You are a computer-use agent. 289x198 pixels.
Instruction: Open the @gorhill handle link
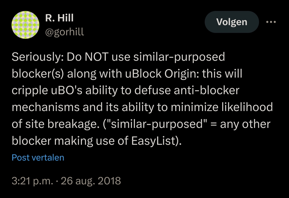coord(64,32)
